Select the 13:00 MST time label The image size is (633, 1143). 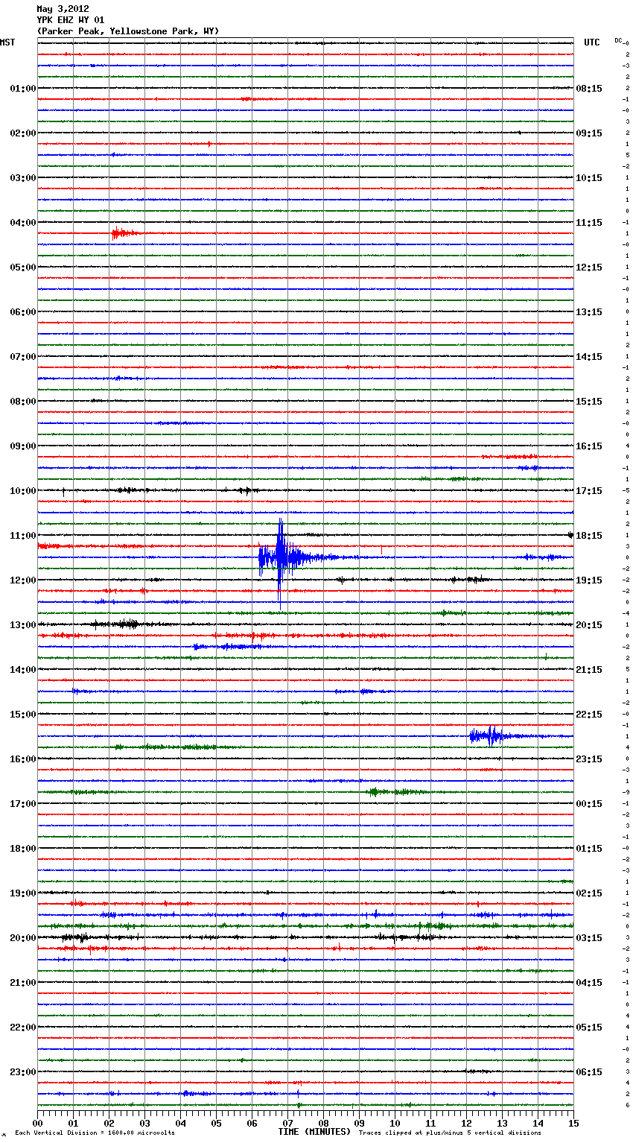(x=23, y=624)
